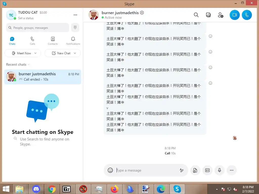Launch Google Chrome from the taskbar
Viewport: 259px width, 194px height.
[52, 189]
